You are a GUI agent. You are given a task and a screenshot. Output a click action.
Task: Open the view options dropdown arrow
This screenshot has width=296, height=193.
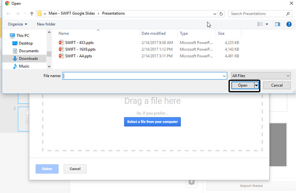(267, 24)
